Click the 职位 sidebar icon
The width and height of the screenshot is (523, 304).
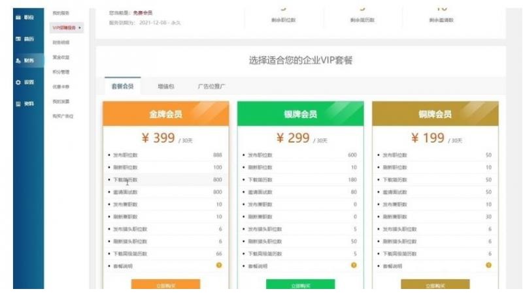18,17
